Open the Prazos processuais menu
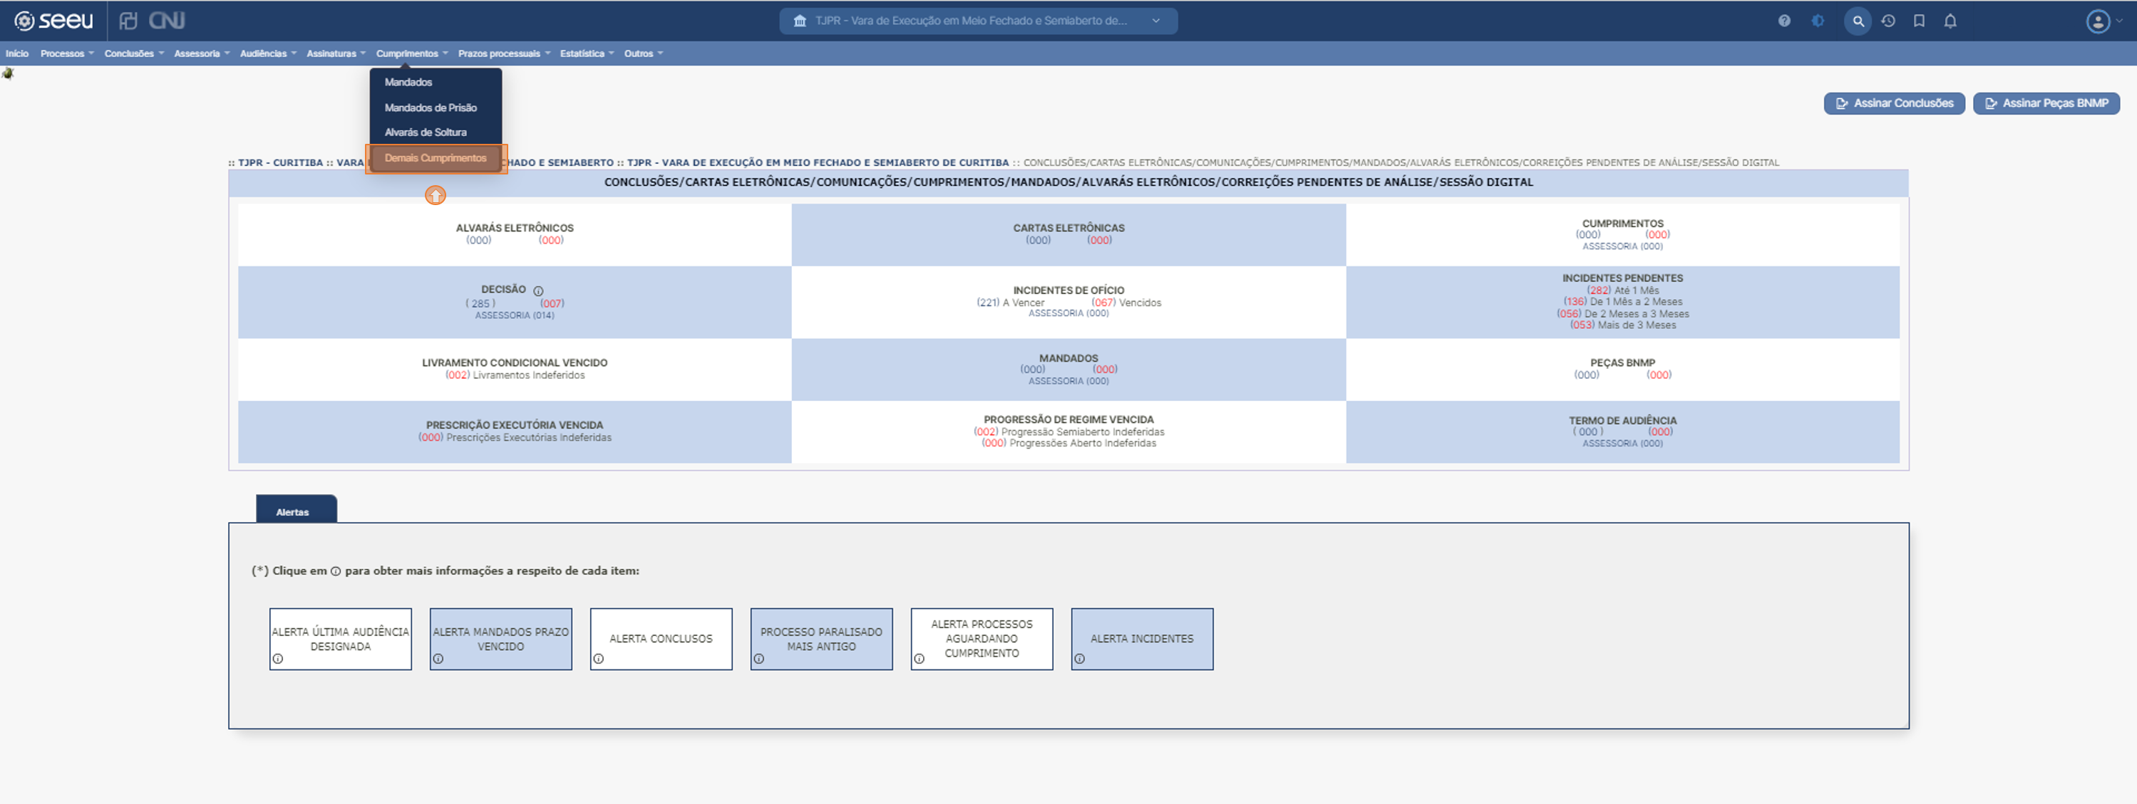This screenshot has height=804, width=2137. (503, 53)
